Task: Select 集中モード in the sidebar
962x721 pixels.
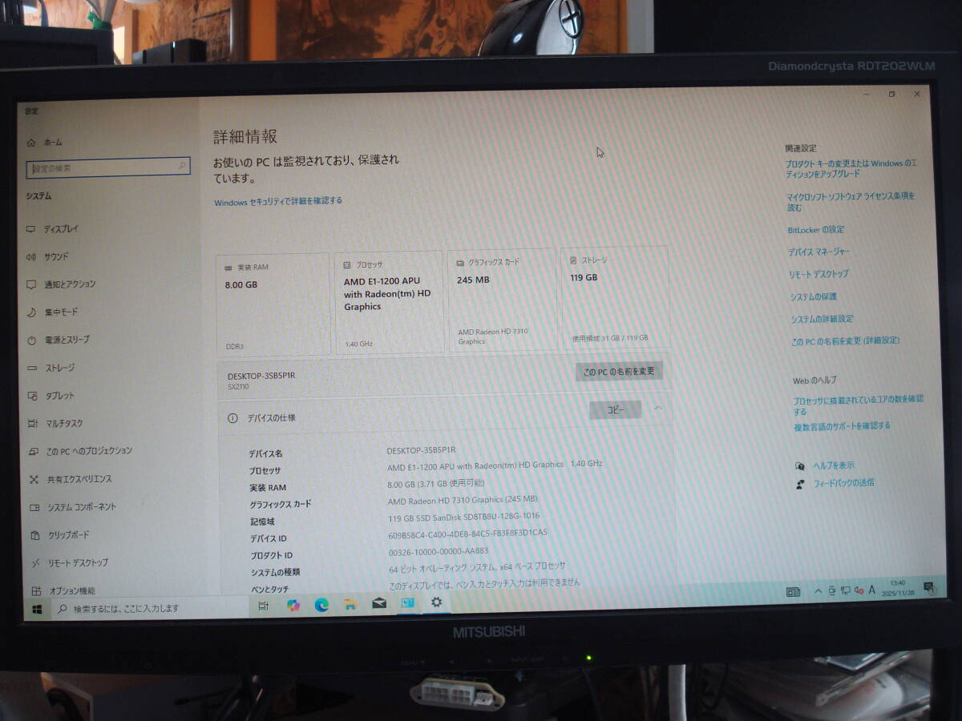Action: (x=53, y=312)
